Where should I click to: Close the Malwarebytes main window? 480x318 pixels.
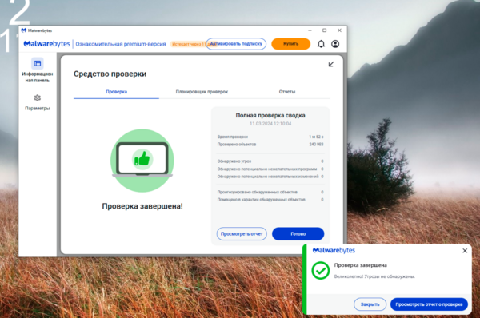(x=339, y=30)
